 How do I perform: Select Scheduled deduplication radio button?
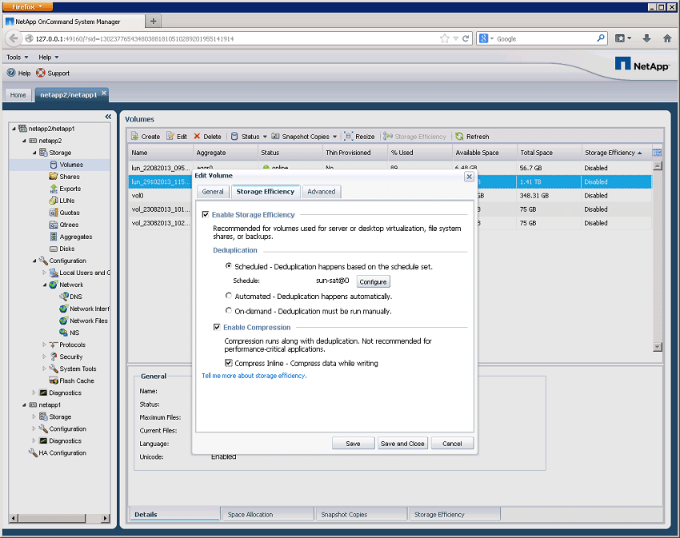point(229,266)
